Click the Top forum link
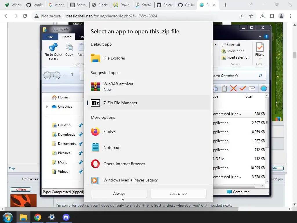Image resolution: width=297 pixels, height=223 pixels. click(12, 168)
